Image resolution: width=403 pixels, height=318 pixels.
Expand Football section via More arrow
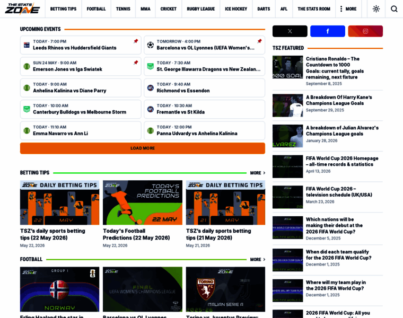coord(258,259)
